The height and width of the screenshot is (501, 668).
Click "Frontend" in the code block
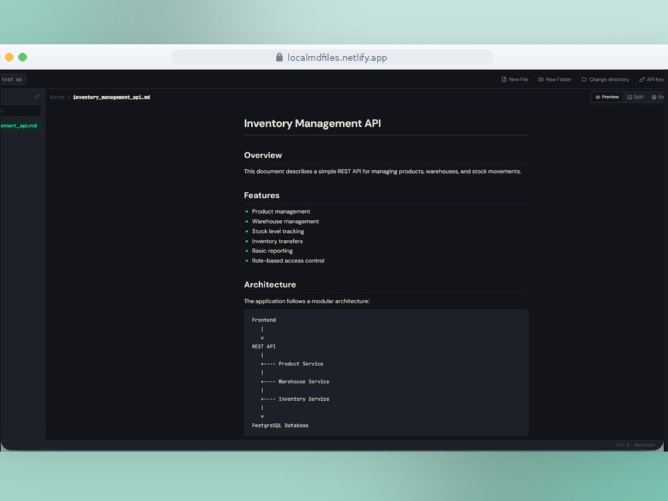tap(264, 320)
